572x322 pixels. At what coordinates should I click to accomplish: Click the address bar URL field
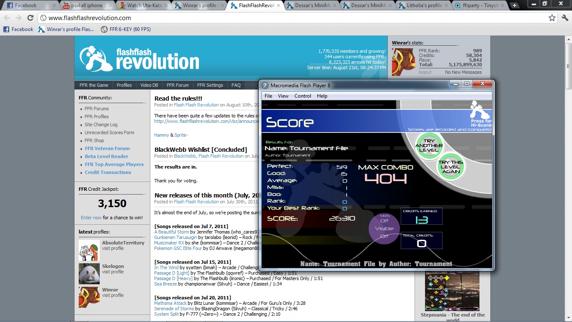293,18
